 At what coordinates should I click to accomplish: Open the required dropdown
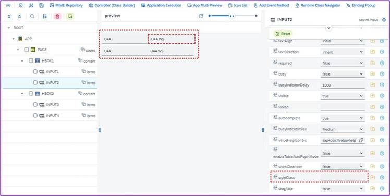[343, 63]
